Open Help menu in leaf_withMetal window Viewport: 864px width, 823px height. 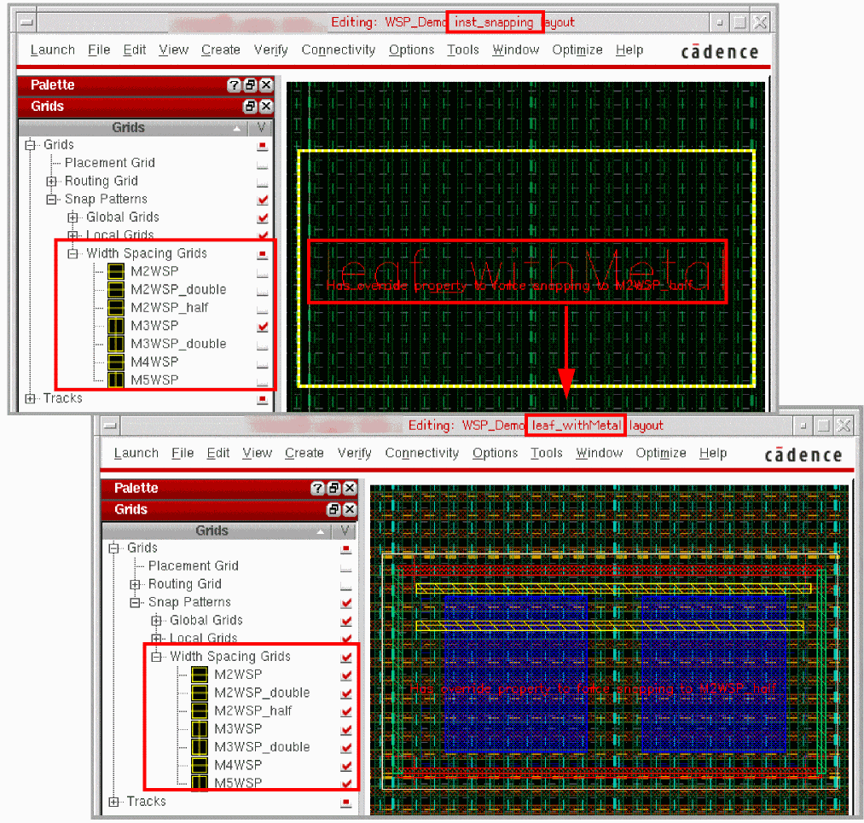(x=713, y=453)
